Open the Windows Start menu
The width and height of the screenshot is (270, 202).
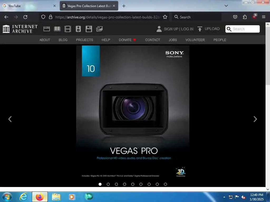tap(7, 197)
